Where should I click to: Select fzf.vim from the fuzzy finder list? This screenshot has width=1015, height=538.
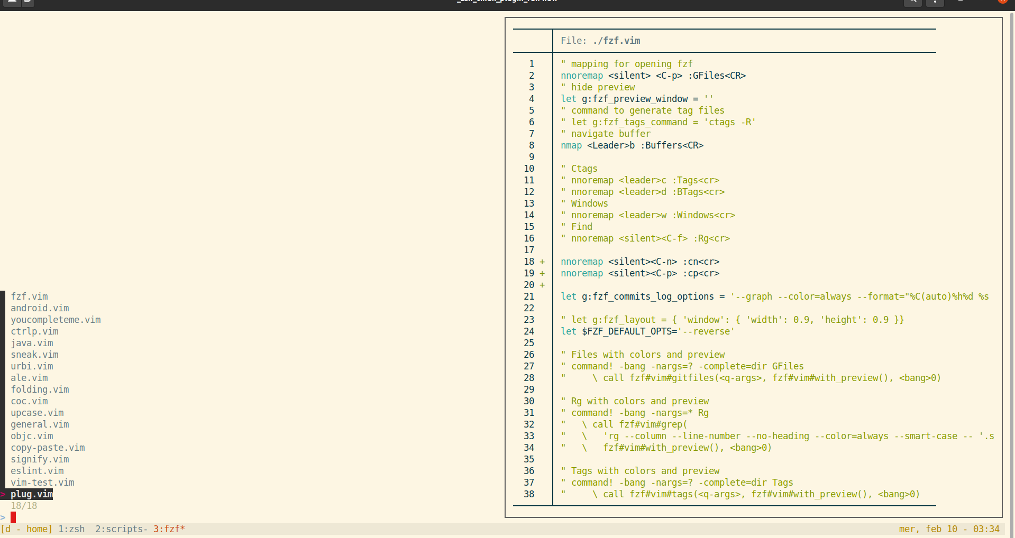click(x=29, y=296)
